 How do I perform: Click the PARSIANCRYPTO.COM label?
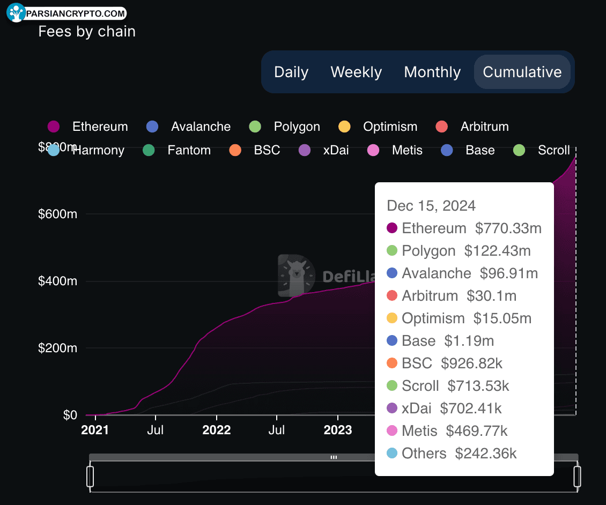(x=76, y=13)
